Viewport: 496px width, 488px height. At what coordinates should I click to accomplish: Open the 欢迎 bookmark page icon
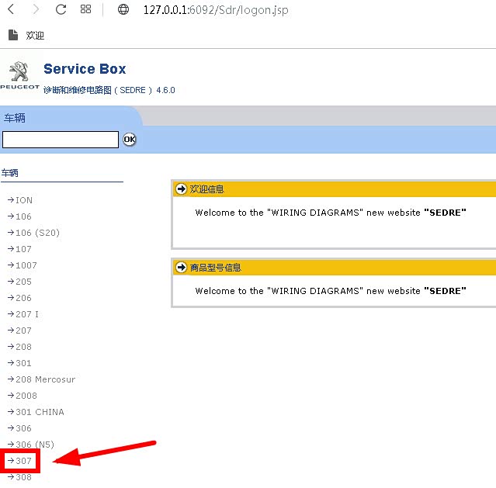coord(13,35)
